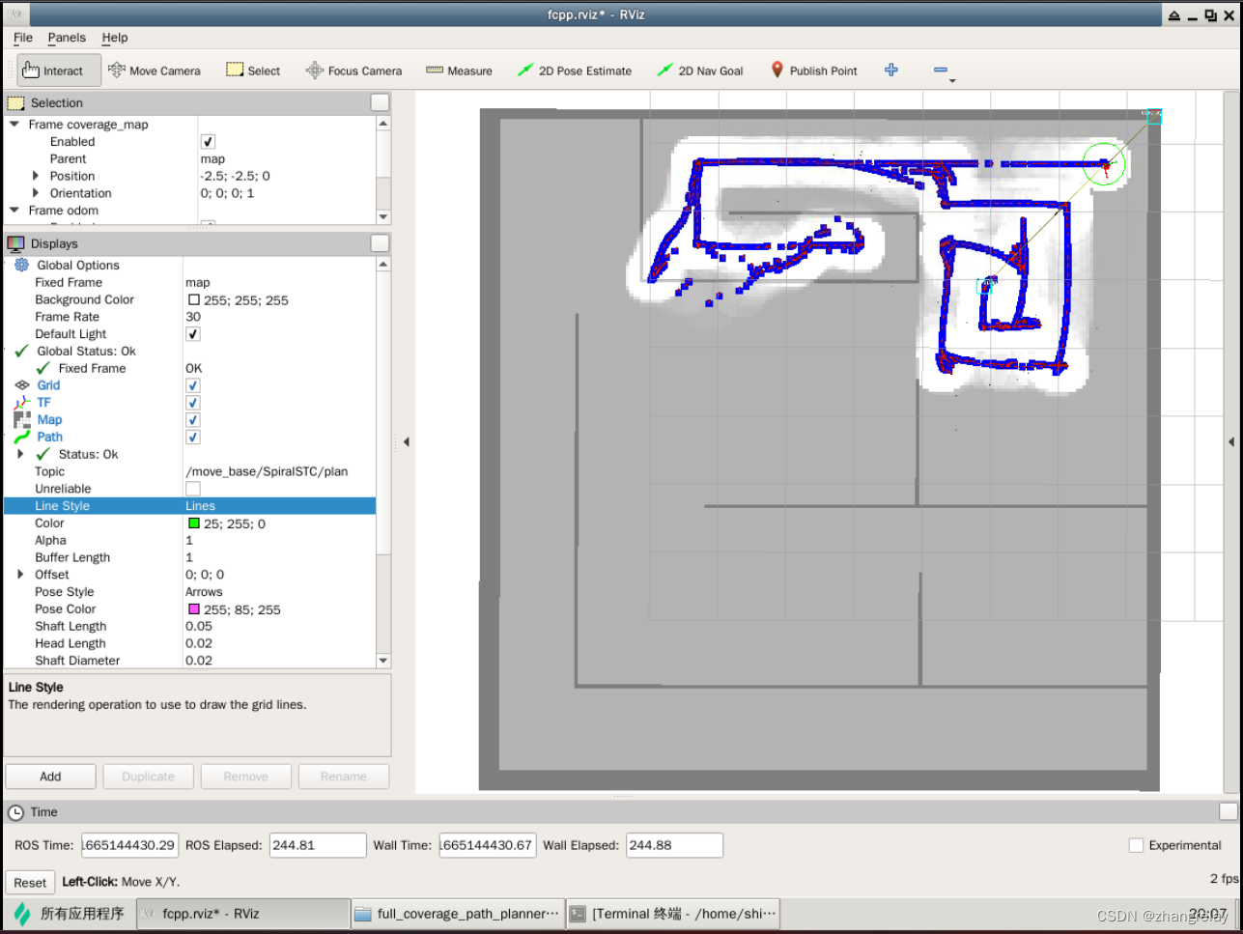The height and width of the screenshot is (934, 1243).
Task: Click the Add display button
Action: [x=50, y=776]
